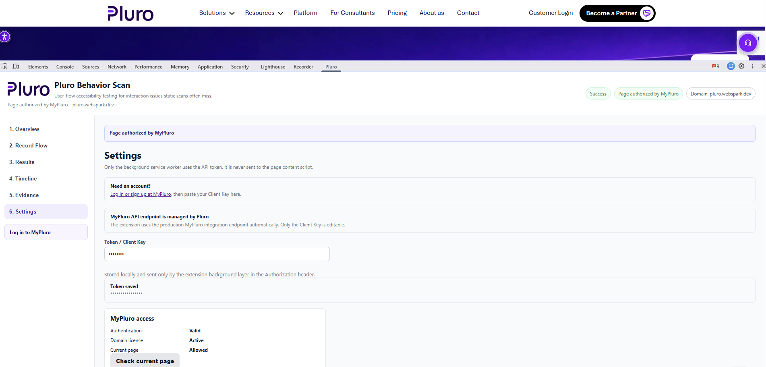Open DevTools three-dot customize menu

click(x=752, y=66)
